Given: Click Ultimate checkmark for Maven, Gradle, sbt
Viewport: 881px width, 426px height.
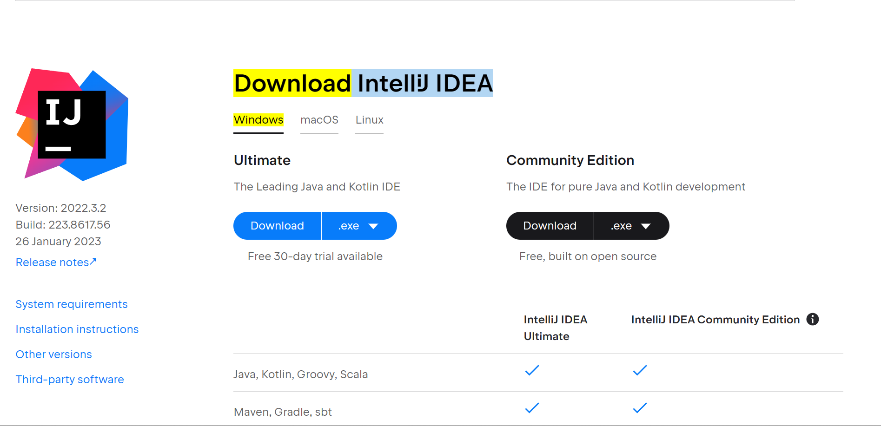Looking at the screenshot, I should coord(532,408).
